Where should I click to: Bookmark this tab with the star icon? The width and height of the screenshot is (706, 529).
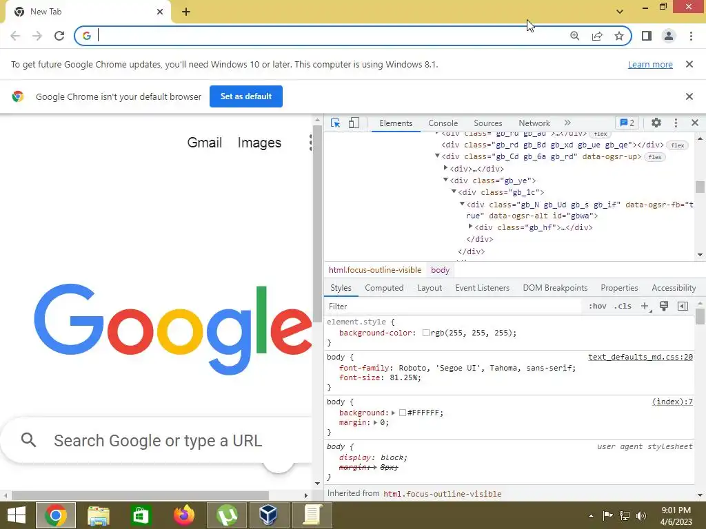pyautogui.click(x=619, y=36)
